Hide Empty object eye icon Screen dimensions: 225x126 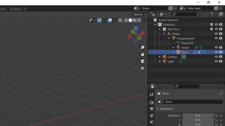216,34
